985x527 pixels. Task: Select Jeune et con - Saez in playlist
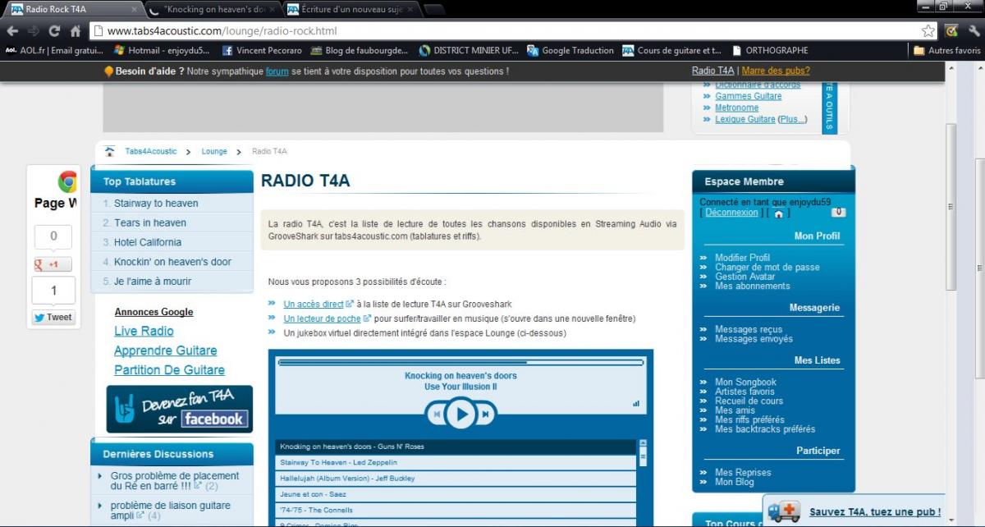(x=456, y=495)
